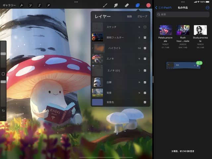The image size is (212, 159).
Task: Hide the 背景 layer
Action: (145, 93)
